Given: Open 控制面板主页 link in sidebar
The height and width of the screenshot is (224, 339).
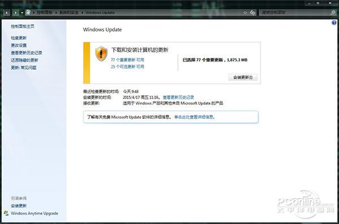Looking at the screenshot, I should point(23,26).
